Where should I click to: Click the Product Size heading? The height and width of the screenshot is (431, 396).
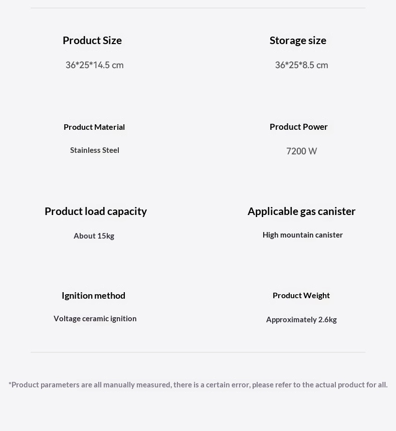(x=92, y=41)
